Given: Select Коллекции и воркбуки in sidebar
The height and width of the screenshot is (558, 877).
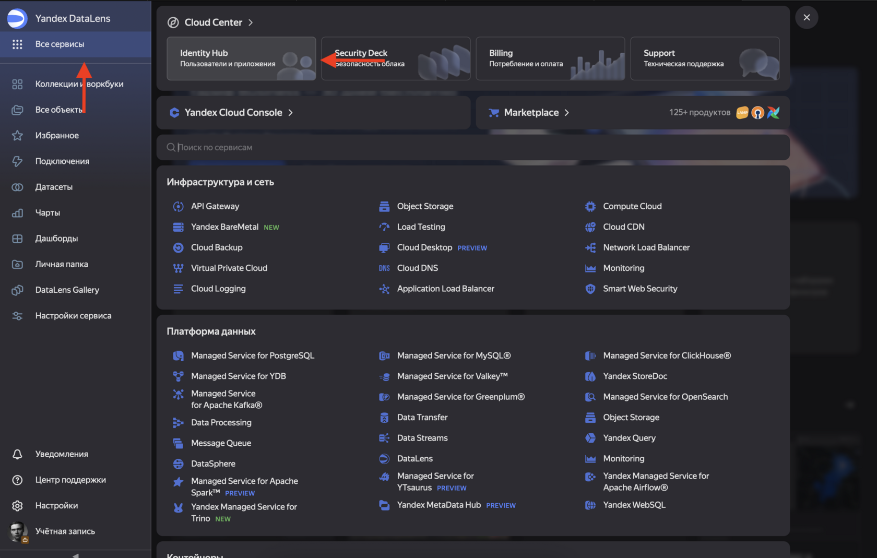Looking at the screenshot, I should click(76, 84).
